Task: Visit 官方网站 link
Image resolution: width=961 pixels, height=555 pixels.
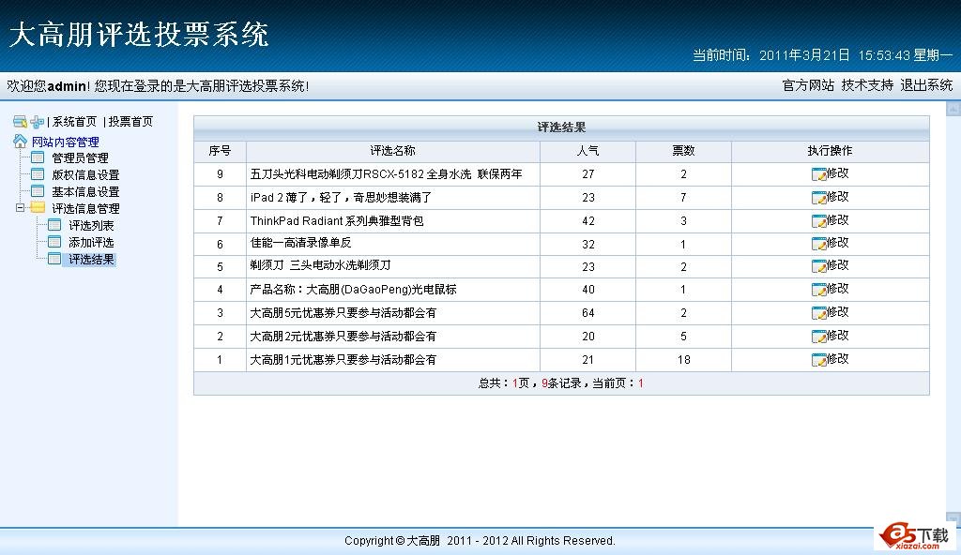Action: click(x=808, y=85)
